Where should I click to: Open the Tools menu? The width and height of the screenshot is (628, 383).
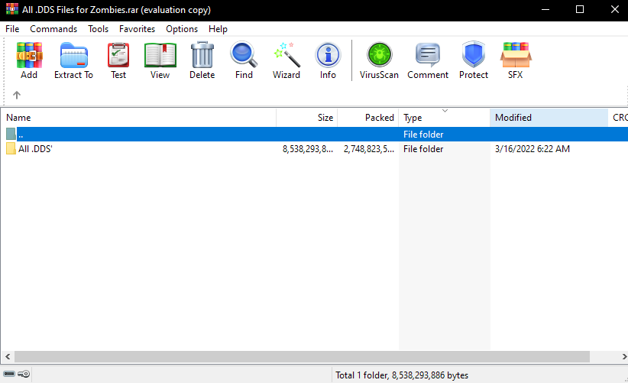98,29
